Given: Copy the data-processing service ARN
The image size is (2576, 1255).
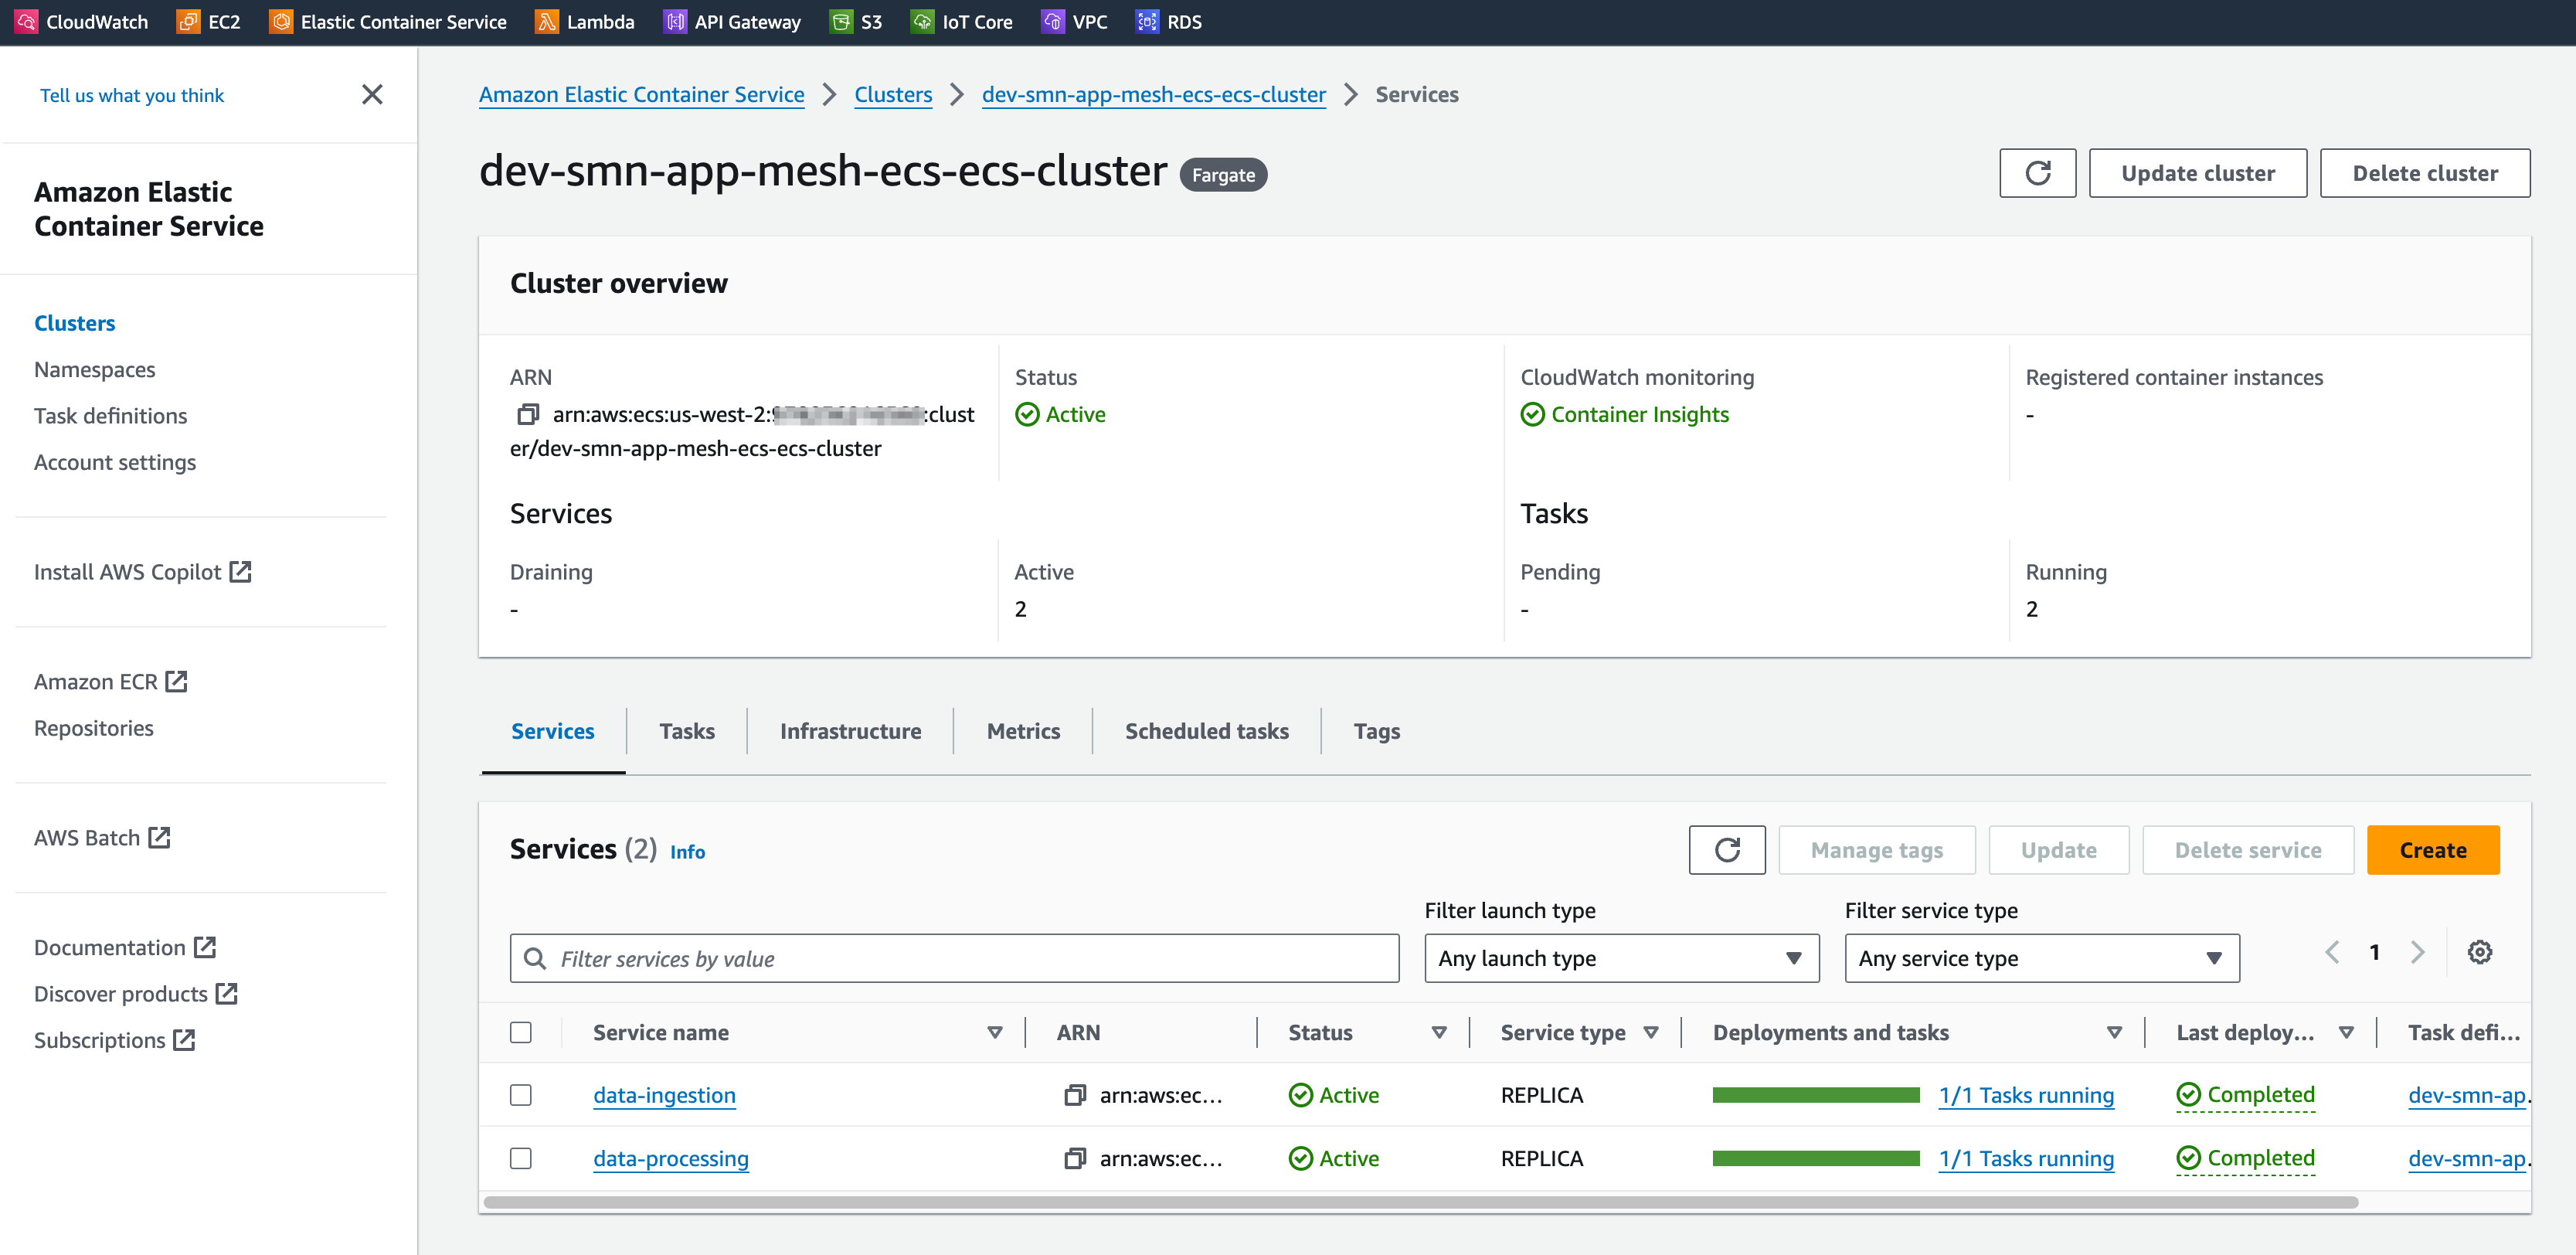Looking at the screenshot, I should (1075, 1158).
